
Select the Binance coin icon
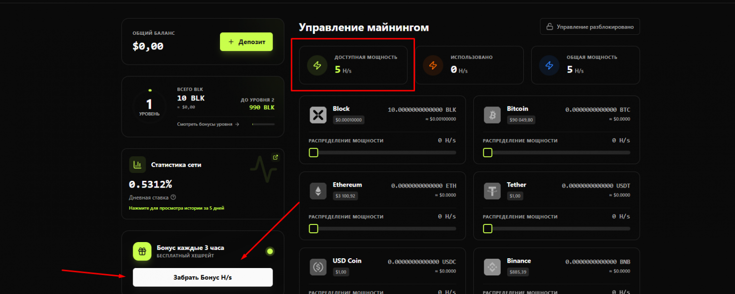[492, 267]
